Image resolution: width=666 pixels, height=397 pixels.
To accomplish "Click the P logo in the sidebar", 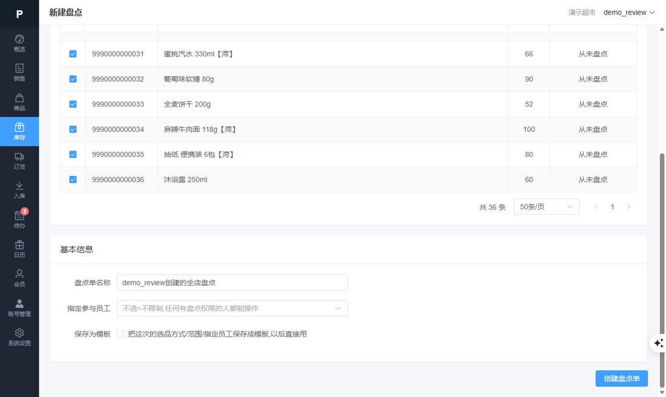I will tap(19, 14).
